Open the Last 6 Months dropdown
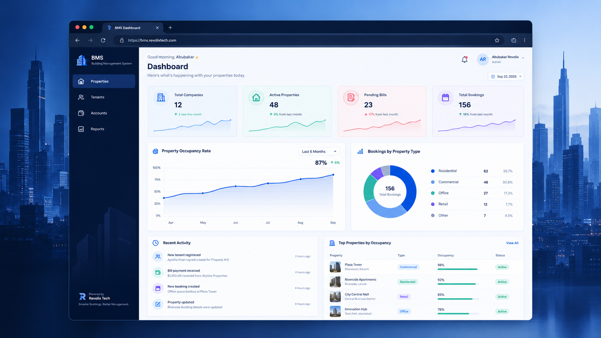This screenshot has height=338, width=601. [319, 152]
